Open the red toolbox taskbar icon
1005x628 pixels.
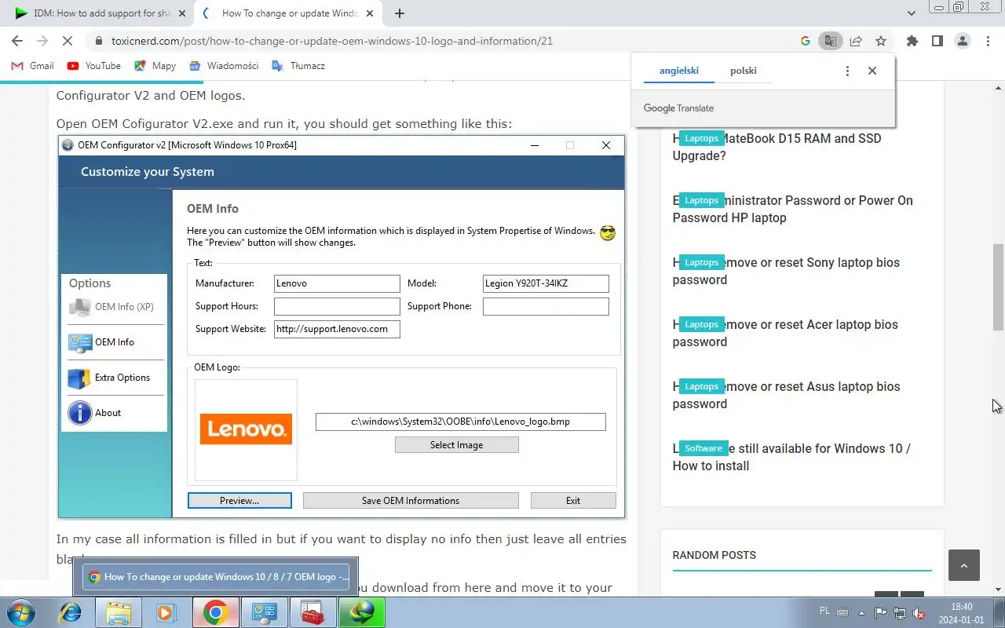pyautogui.click(x=312, y=612)
